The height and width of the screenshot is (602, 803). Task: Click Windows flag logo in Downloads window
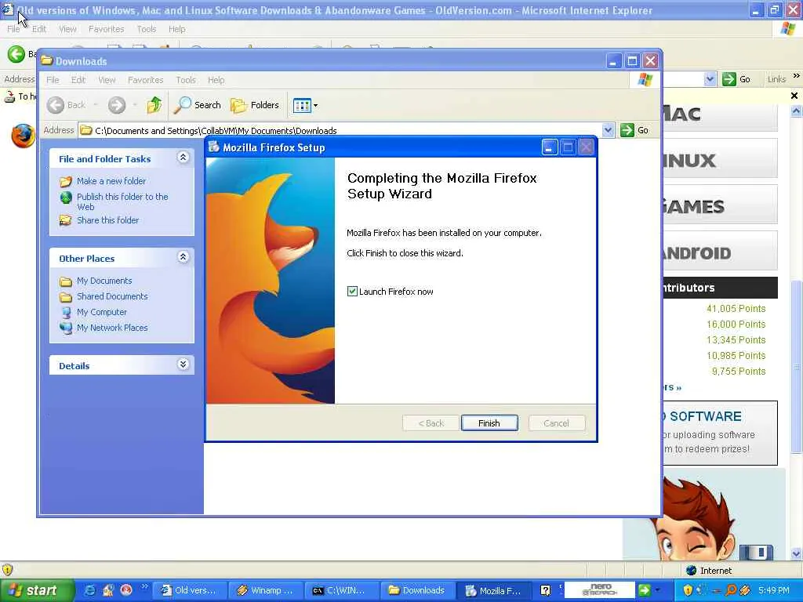(x=645, y=80)
